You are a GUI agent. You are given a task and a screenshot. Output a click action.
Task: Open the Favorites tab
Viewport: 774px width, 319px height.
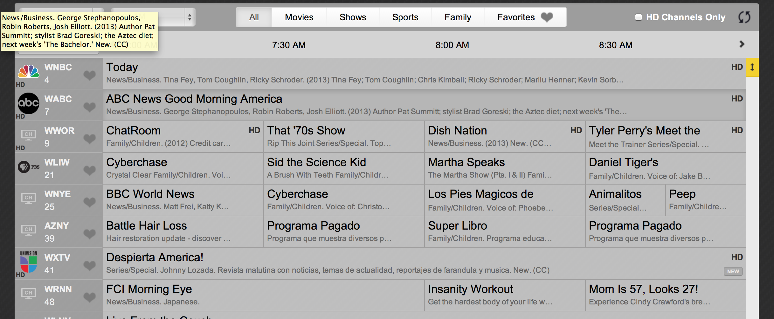click(x=525, y=17)
